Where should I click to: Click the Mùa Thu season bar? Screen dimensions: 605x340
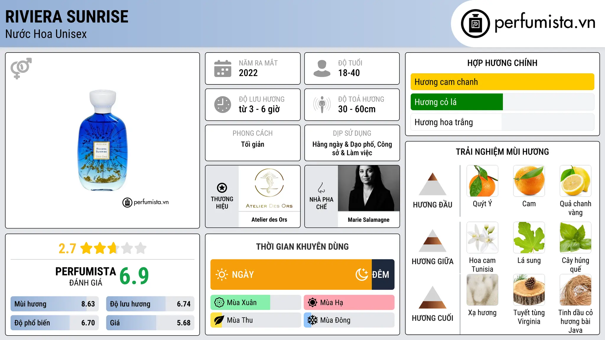click(256, 320)
